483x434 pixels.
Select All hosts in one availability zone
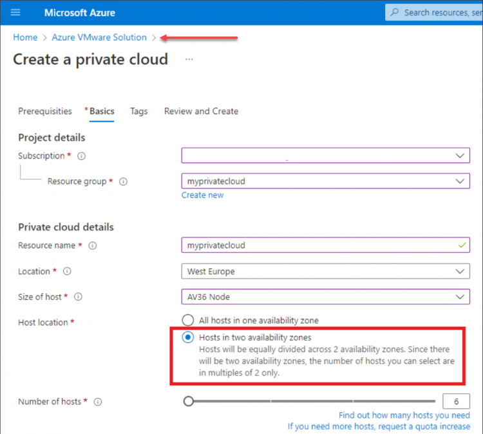click(x=188, y=320)
